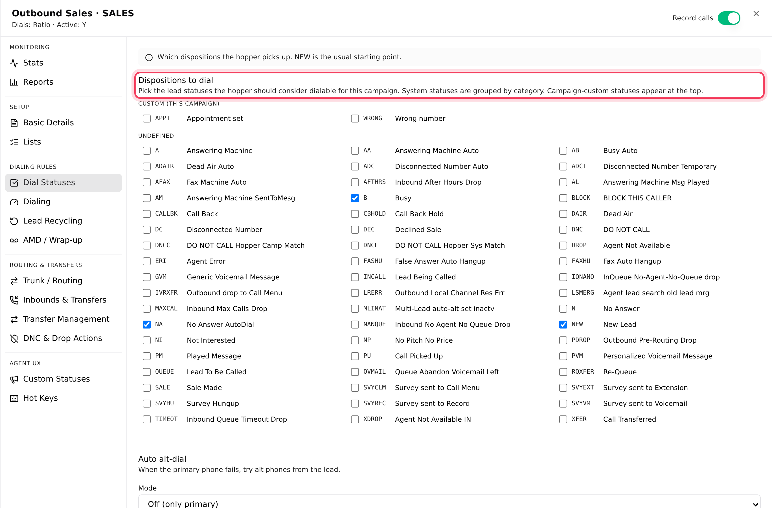772x508 pixels.
Task: Tick the A Answering Machine checkbox
Action: pos(147,150)
